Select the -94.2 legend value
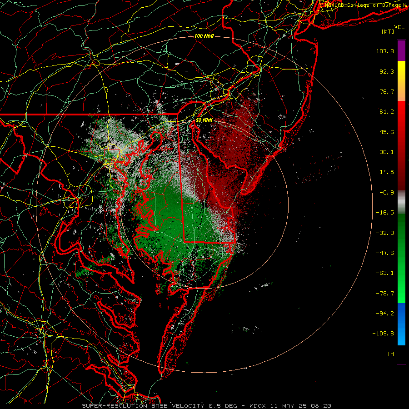409x409 pixels. (x=385, y=313)
